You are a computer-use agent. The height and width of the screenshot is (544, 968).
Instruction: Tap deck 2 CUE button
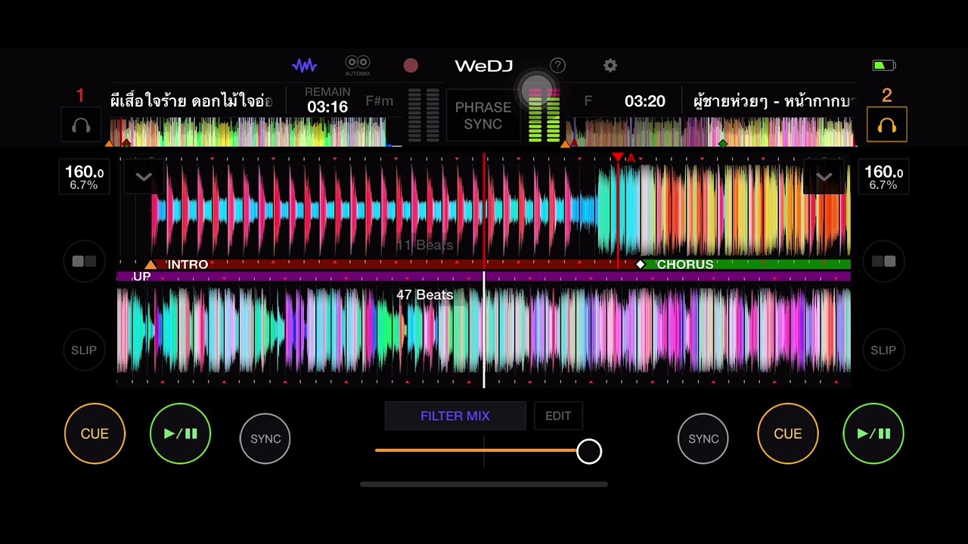pyautogui.click(x=787, y=434)
